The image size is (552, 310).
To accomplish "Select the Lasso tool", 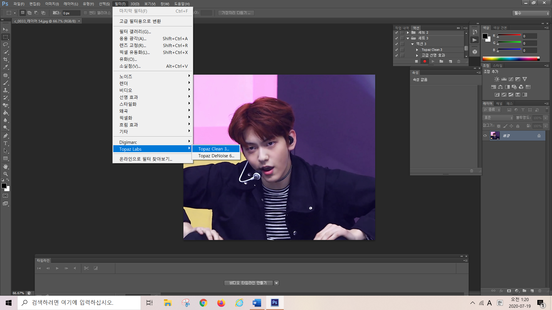I will (5, 44).
